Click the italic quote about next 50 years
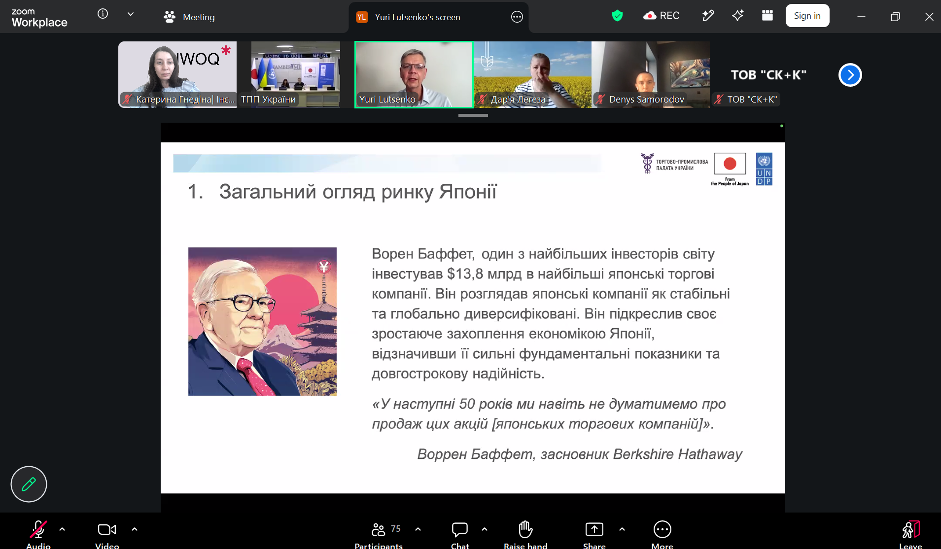Viewport: 941px width, 549px height. [549, 414]
